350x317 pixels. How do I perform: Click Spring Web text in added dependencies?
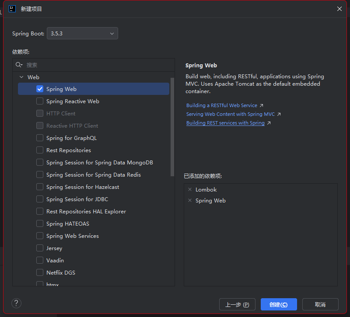[210, 201]
